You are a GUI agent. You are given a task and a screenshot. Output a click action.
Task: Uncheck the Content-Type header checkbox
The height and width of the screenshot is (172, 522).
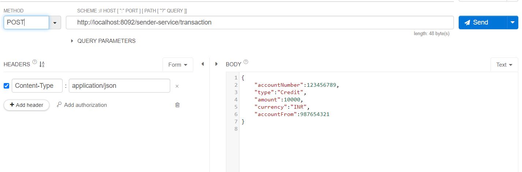[x=6, y=86]
